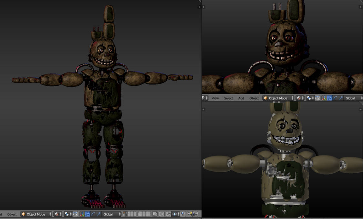Open Object Mode dropdown in left viewport
This screenshot has height=219, width=363.
36,214
